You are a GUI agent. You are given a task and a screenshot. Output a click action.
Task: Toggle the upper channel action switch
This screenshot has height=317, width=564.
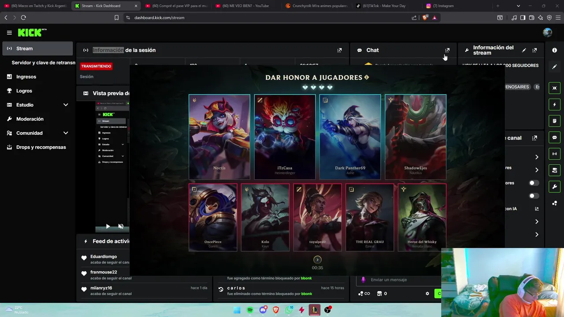click(x=534, y=183)
